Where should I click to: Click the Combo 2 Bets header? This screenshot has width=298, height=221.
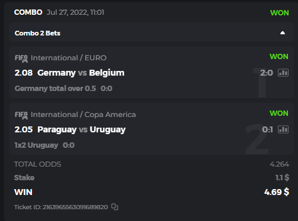[151, 32]
